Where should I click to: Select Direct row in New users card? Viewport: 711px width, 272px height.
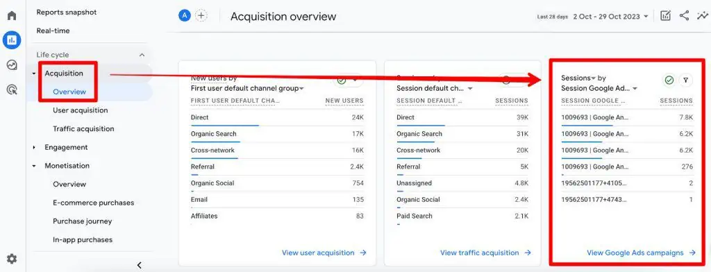(x=277, y=118)
